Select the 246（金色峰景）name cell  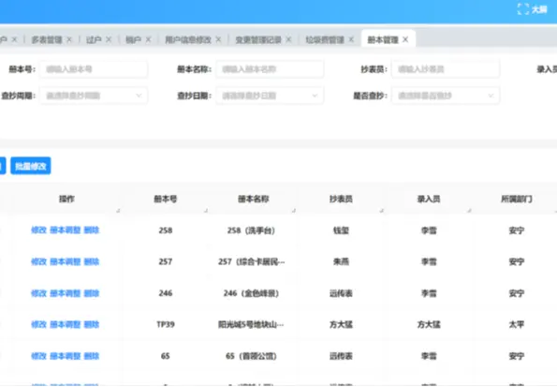coord(251,293)
